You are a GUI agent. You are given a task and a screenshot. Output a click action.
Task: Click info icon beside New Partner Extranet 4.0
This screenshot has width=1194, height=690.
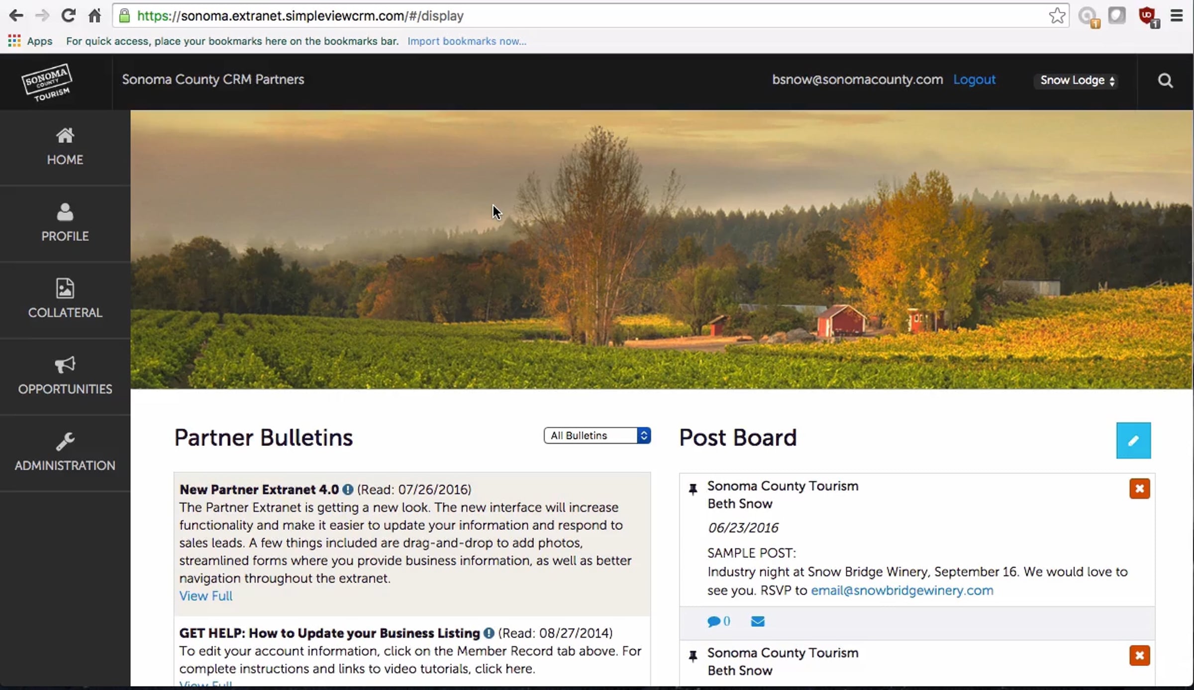(348, 490)
